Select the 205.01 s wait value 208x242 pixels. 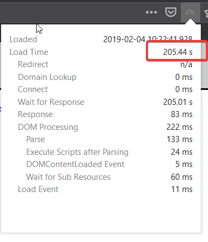(177, 102)
